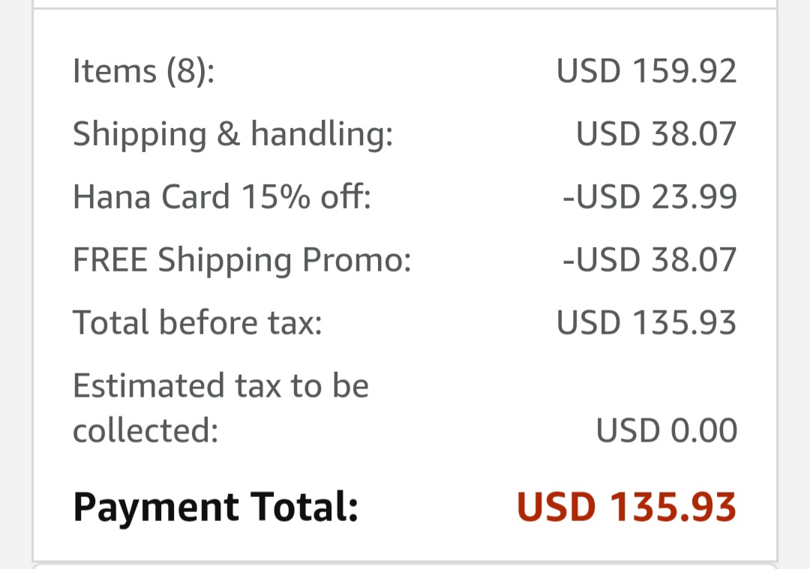Click the black USD 135.93 total before tax

pyautogui.click(x=646, y=323)
